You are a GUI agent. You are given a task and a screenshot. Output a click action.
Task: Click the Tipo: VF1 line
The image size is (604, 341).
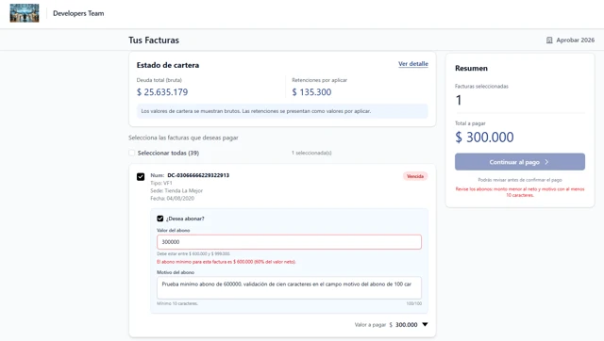161,183
